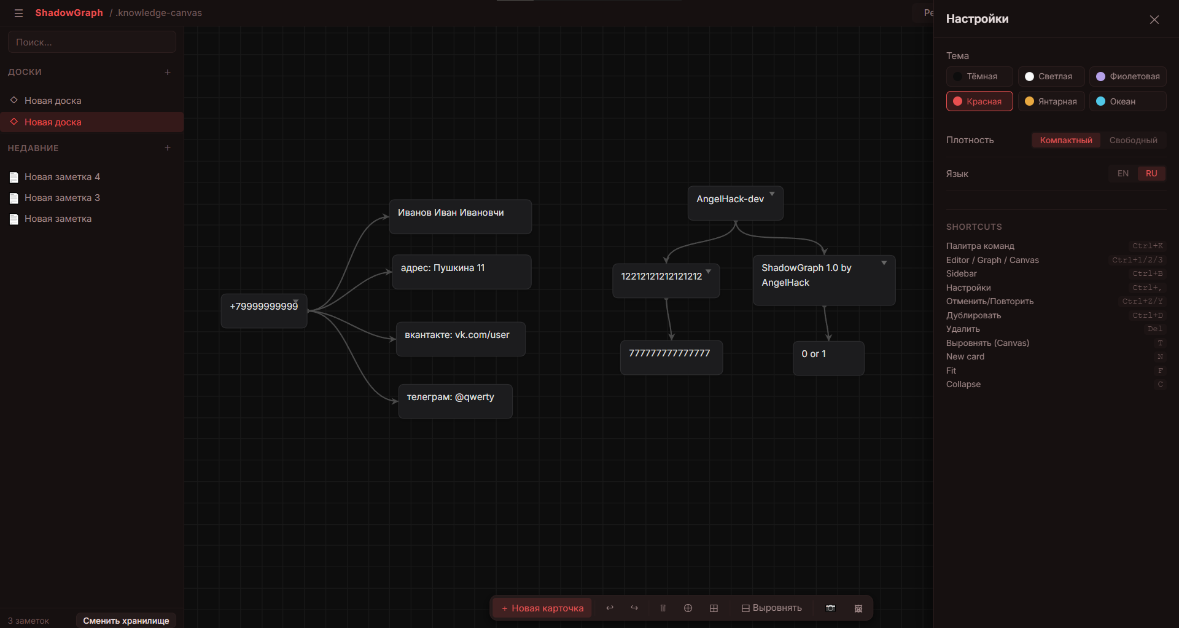Open Новая заметка 4
Image resolution: width=1179 pixels, height=628 pixels.
click(x=92, y=177)
